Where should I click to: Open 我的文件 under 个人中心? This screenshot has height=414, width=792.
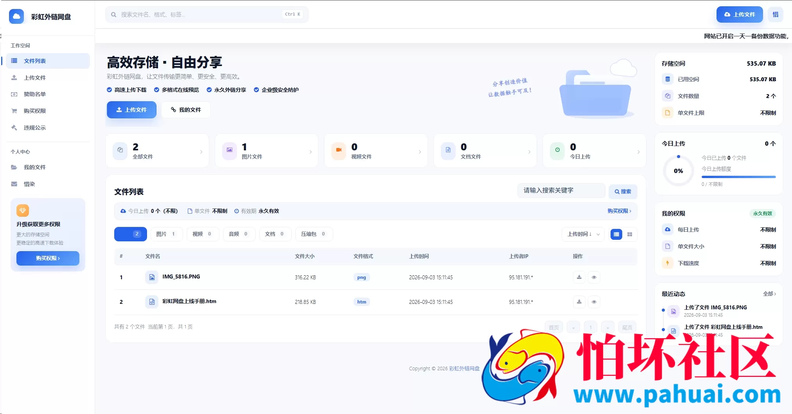[x=48, y=167]
